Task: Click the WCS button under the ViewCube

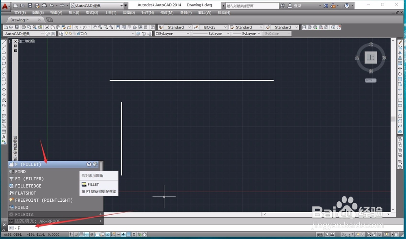Action: click(371, 80)
